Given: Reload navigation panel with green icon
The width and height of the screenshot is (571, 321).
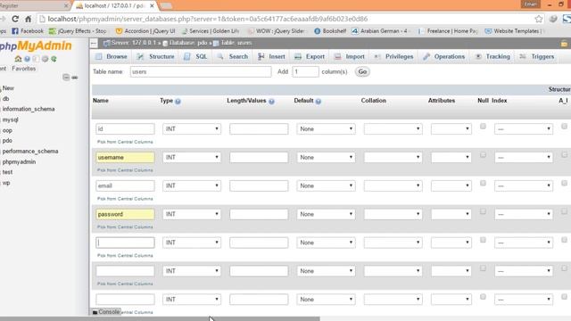Looking at the screenshot, I should click(54, 59).
